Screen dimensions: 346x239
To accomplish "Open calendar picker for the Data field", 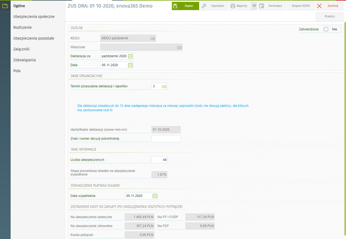I will pos(130,65).
